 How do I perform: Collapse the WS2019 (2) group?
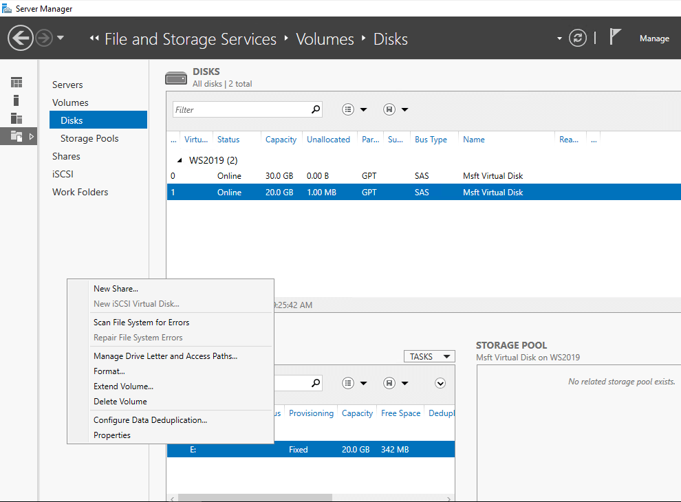(180, 160)
